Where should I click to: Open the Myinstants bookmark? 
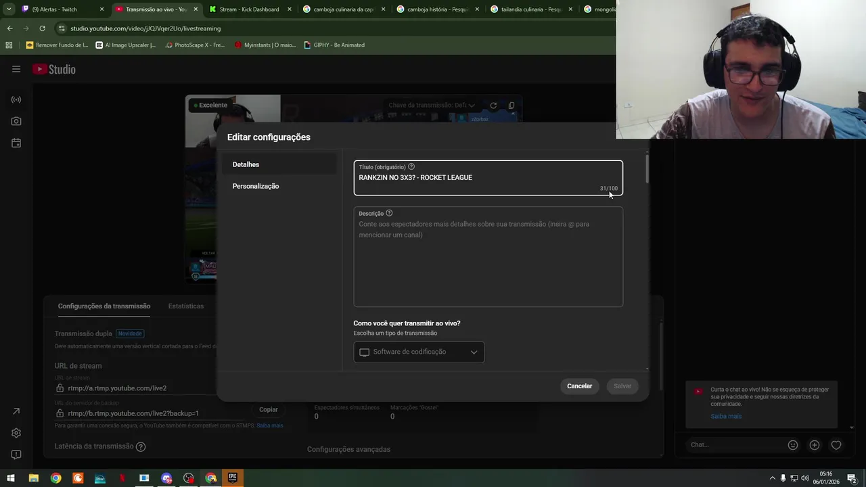[x=265, y=45]
